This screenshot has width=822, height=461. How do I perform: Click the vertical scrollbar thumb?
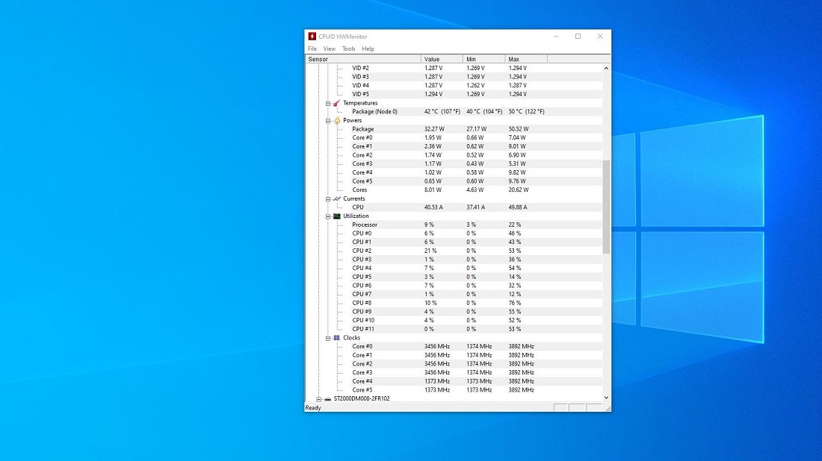point(606,207)
